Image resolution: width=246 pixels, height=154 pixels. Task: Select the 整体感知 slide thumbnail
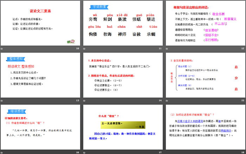pyautogui.click(x=41, y=75)
